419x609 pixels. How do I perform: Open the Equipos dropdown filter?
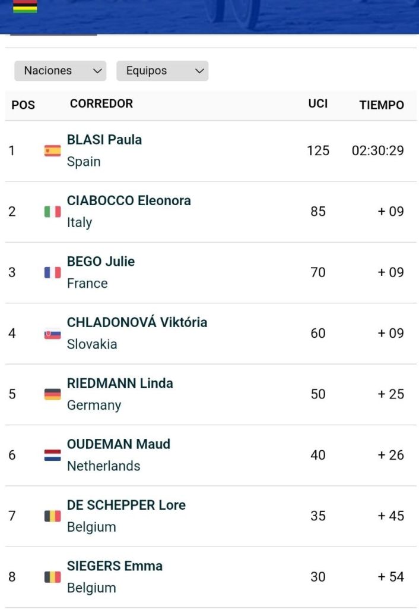[x=162, y=71]
